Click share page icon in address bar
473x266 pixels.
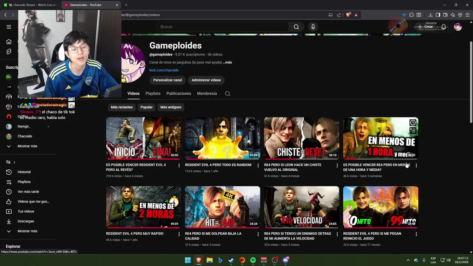pyautogui.click(x=339, y=15)
